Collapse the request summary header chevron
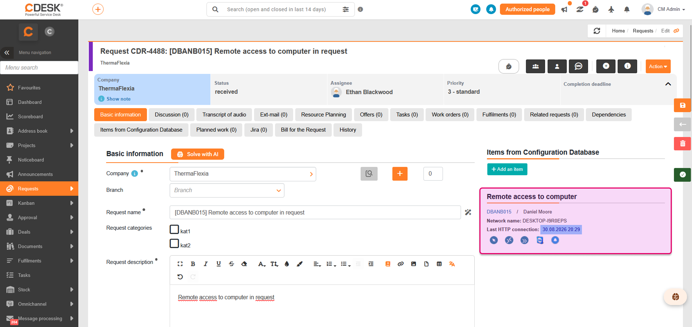692x327 pixels. tap(668, 84)
